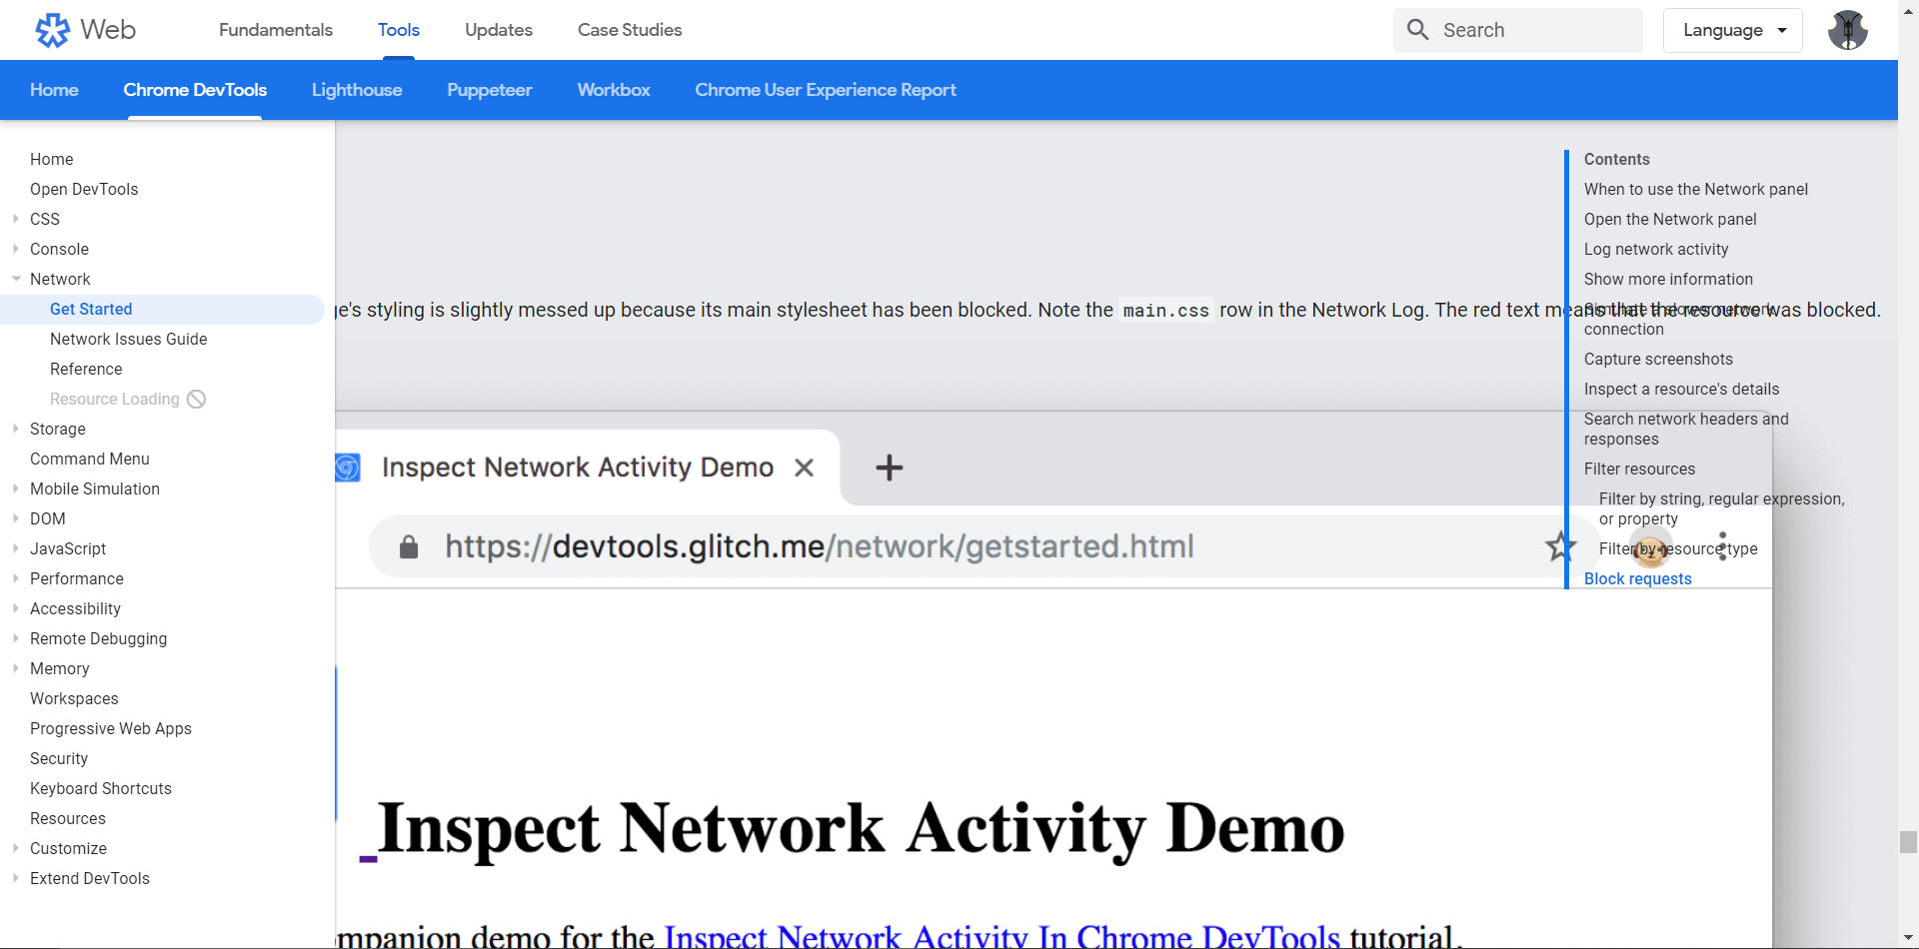Viewport: 1919px width, 949px height.
Task: Click the blocked icon beside Resource Loading
Action: pyautogui.click(x=197, y=399)
